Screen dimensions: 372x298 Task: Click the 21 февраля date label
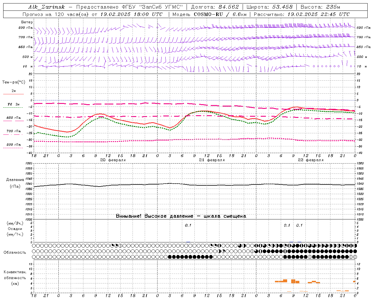coord(212,160)
